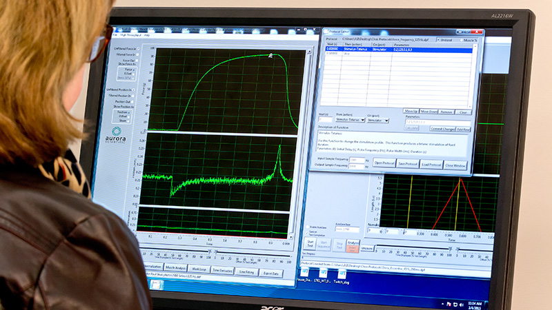Click the Add Row button
552x310 pixels.
point(463,130)
